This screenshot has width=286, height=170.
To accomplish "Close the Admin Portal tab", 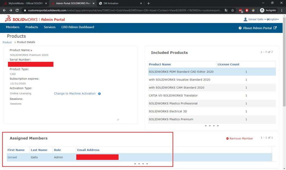I will (94, 3).
